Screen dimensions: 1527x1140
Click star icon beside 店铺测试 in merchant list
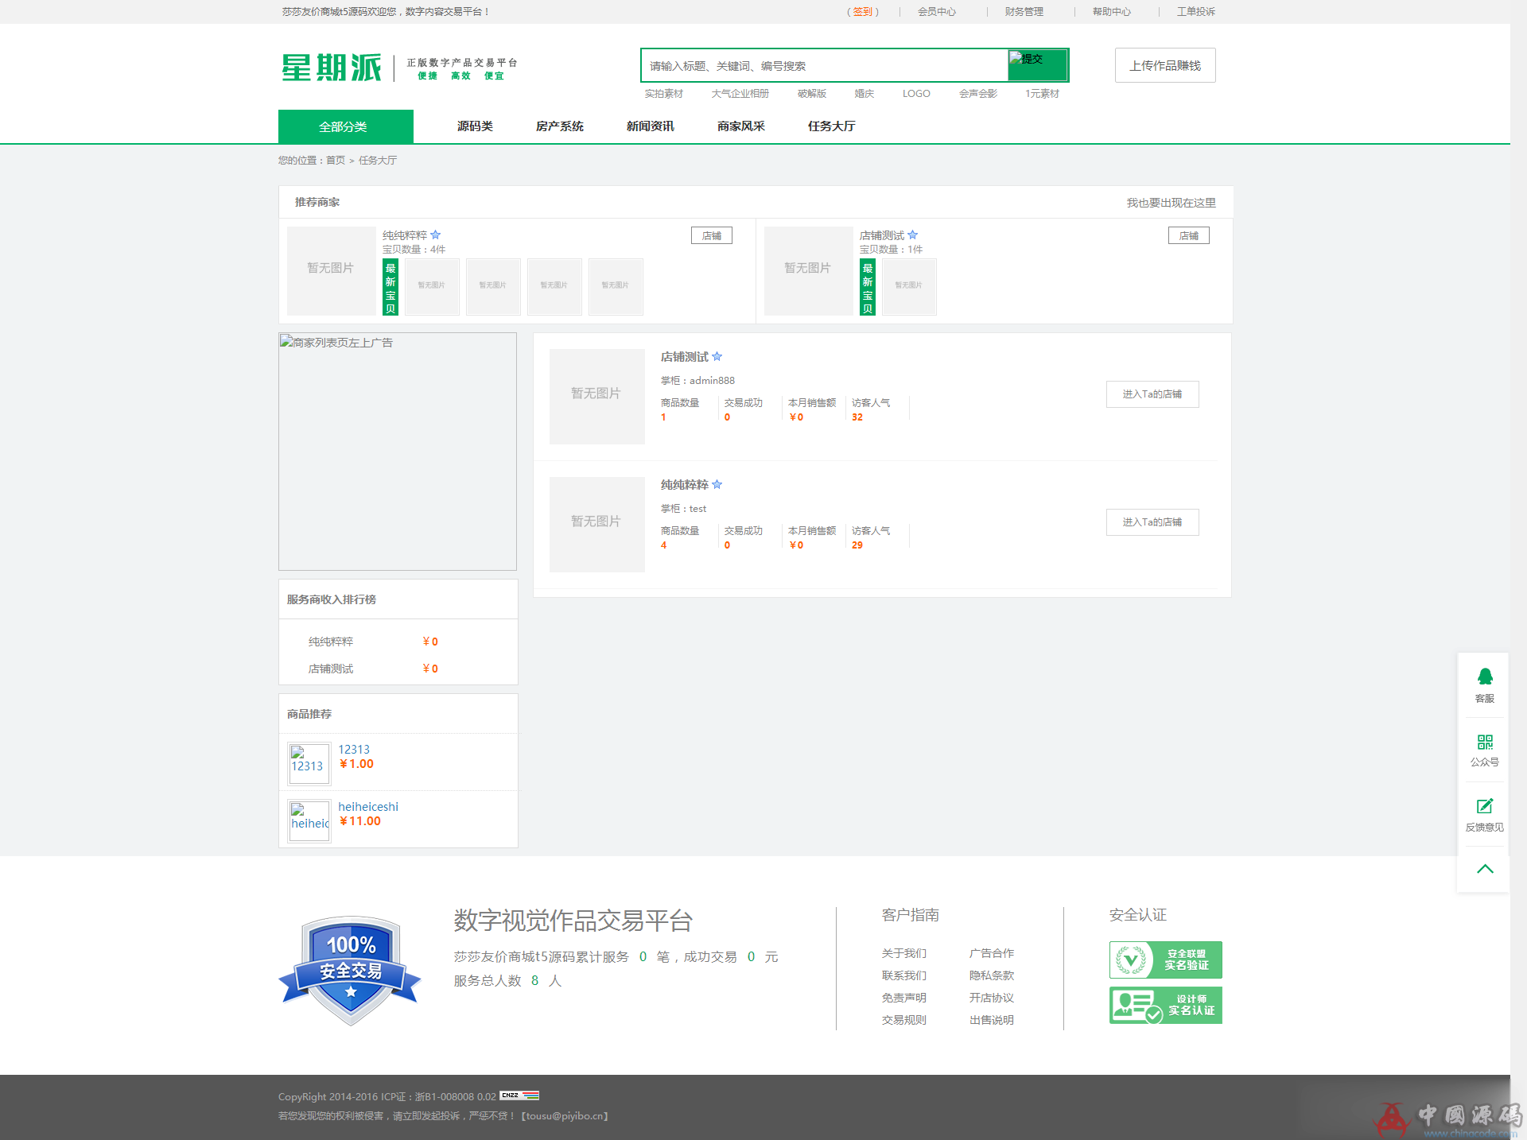coord(717,357)
